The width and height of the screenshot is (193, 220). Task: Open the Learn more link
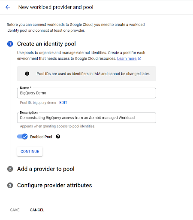click(127, 58)
